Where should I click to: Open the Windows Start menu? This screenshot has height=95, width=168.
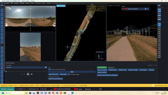click(x=3, y=93)
